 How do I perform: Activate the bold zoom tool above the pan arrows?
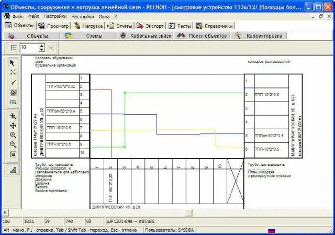13,116
